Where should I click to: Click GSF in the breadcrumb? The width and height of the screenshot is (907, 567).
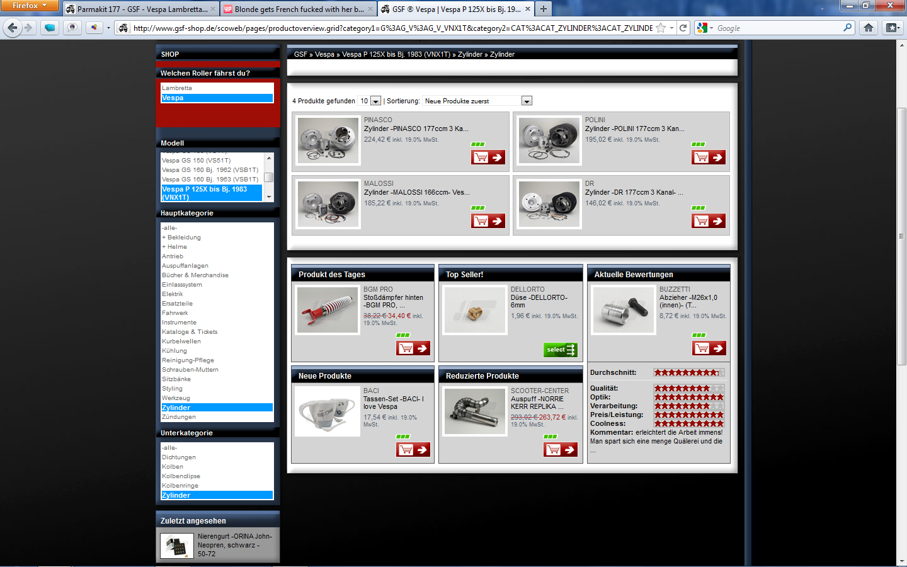(300, 54)
